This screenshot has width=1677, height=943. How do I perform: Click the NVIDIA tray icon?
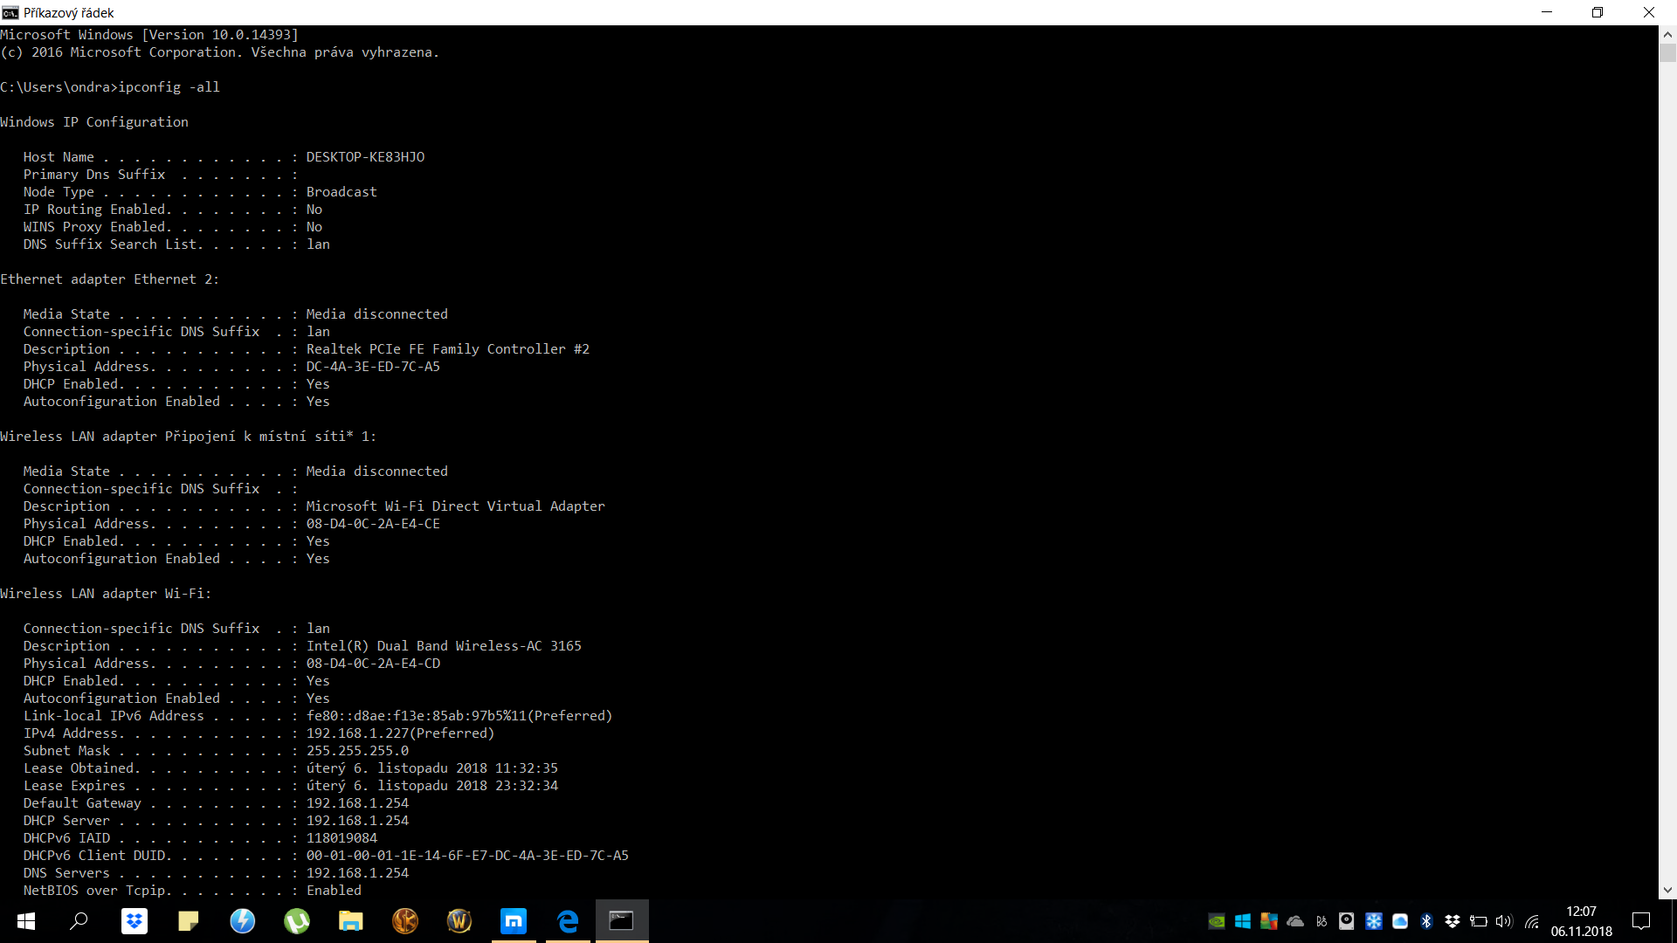tap(1217, 921)
